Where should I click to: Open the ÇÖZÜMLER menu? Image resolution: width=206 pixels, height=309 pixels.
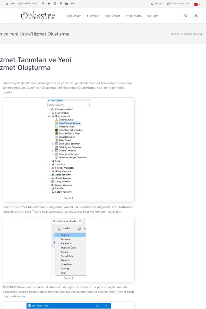(74, 16)
